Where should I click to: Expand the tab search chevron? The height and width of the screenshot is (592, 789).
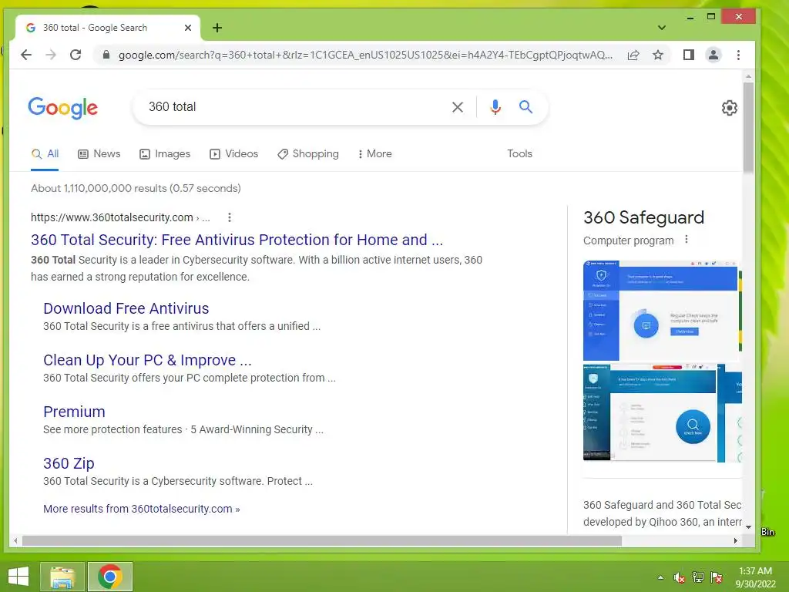point(662,28)
